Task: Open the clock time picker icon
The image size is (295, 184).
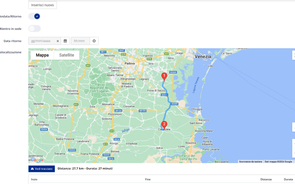Action: (x=94, y=41)
